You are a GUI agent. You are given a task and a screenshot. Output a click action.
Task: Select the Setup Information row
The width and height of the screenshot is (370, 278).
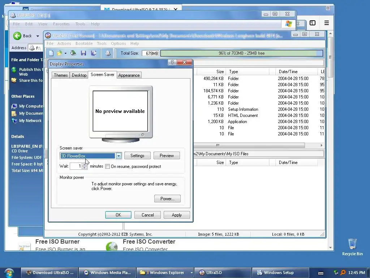click(259, 109)
